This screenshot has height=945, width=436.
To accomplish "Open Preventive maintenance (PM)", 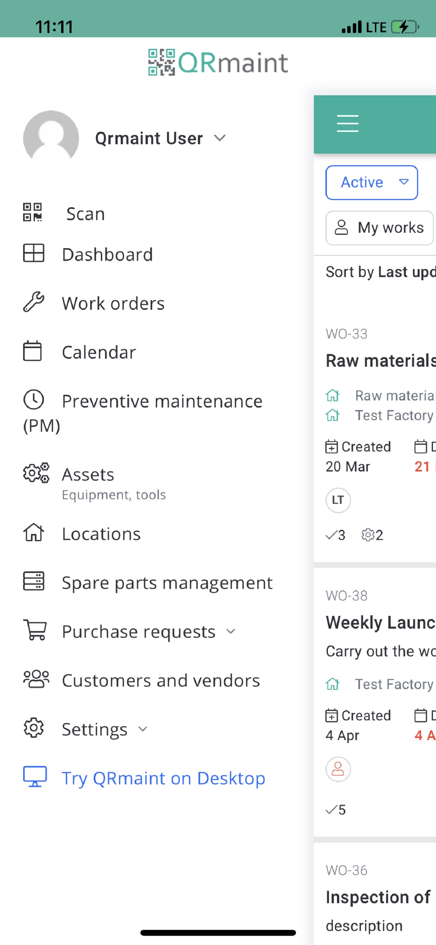I will click(x=143, y=413).
